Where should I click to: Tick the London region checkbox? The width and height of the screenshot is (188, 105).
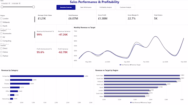[x=1, y=18]
